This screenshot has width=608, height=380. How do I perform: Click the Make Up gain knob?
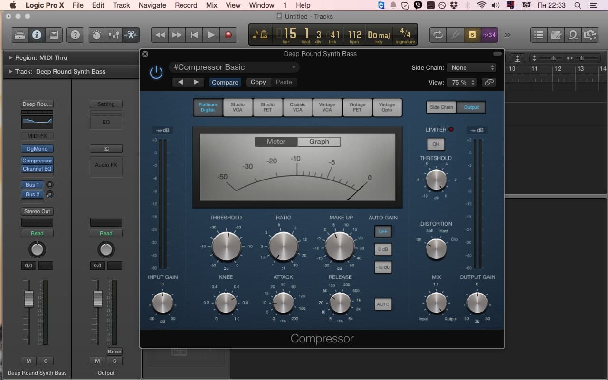click(340, 246)
